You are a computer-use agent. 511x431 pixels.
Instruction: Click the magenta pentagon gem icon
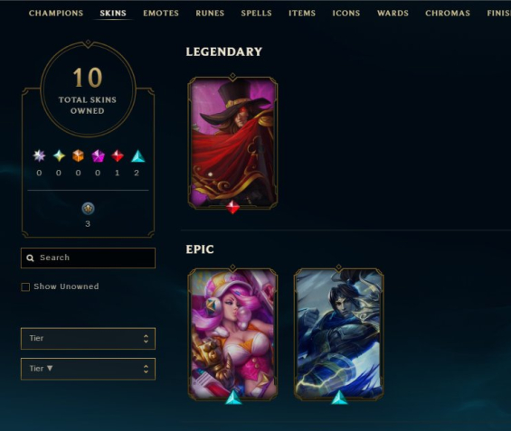point(98,156)
